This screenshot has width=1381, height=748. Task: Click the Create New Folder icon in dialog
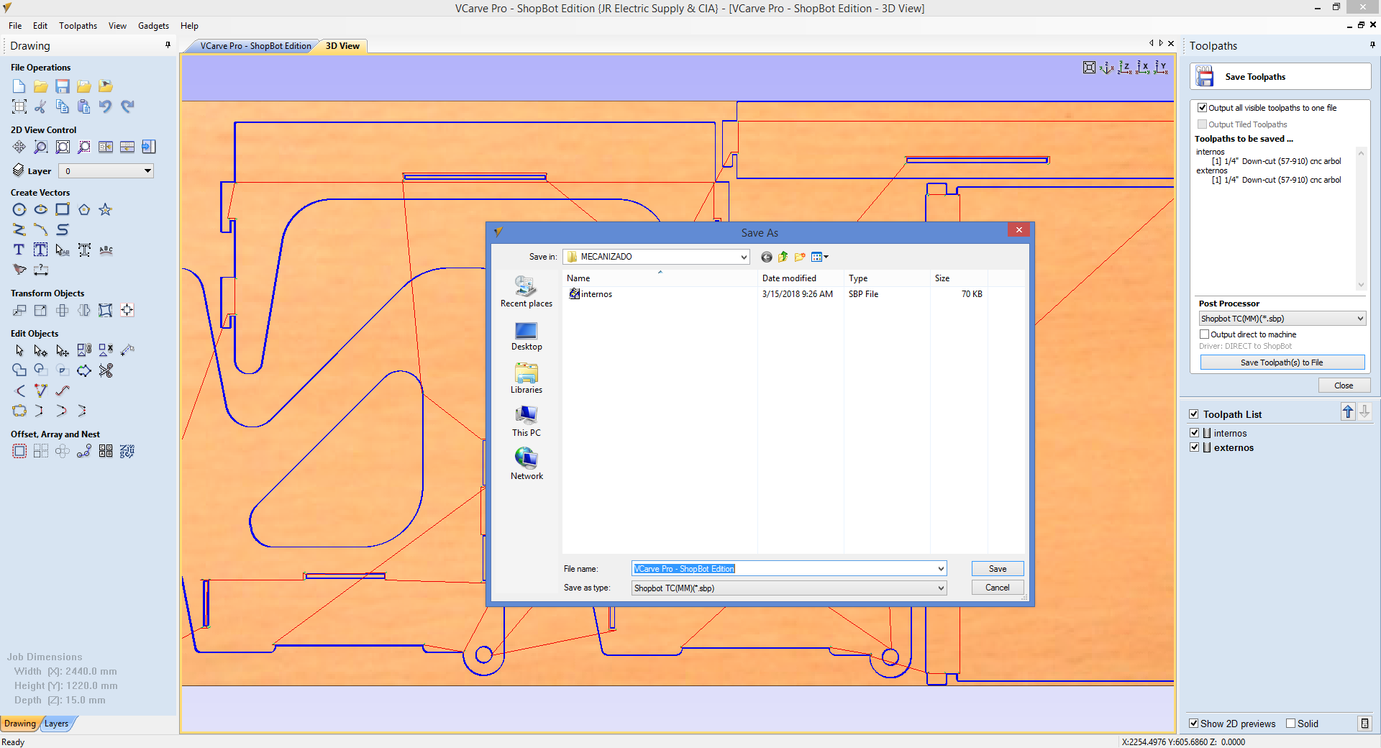pos(800,257)
